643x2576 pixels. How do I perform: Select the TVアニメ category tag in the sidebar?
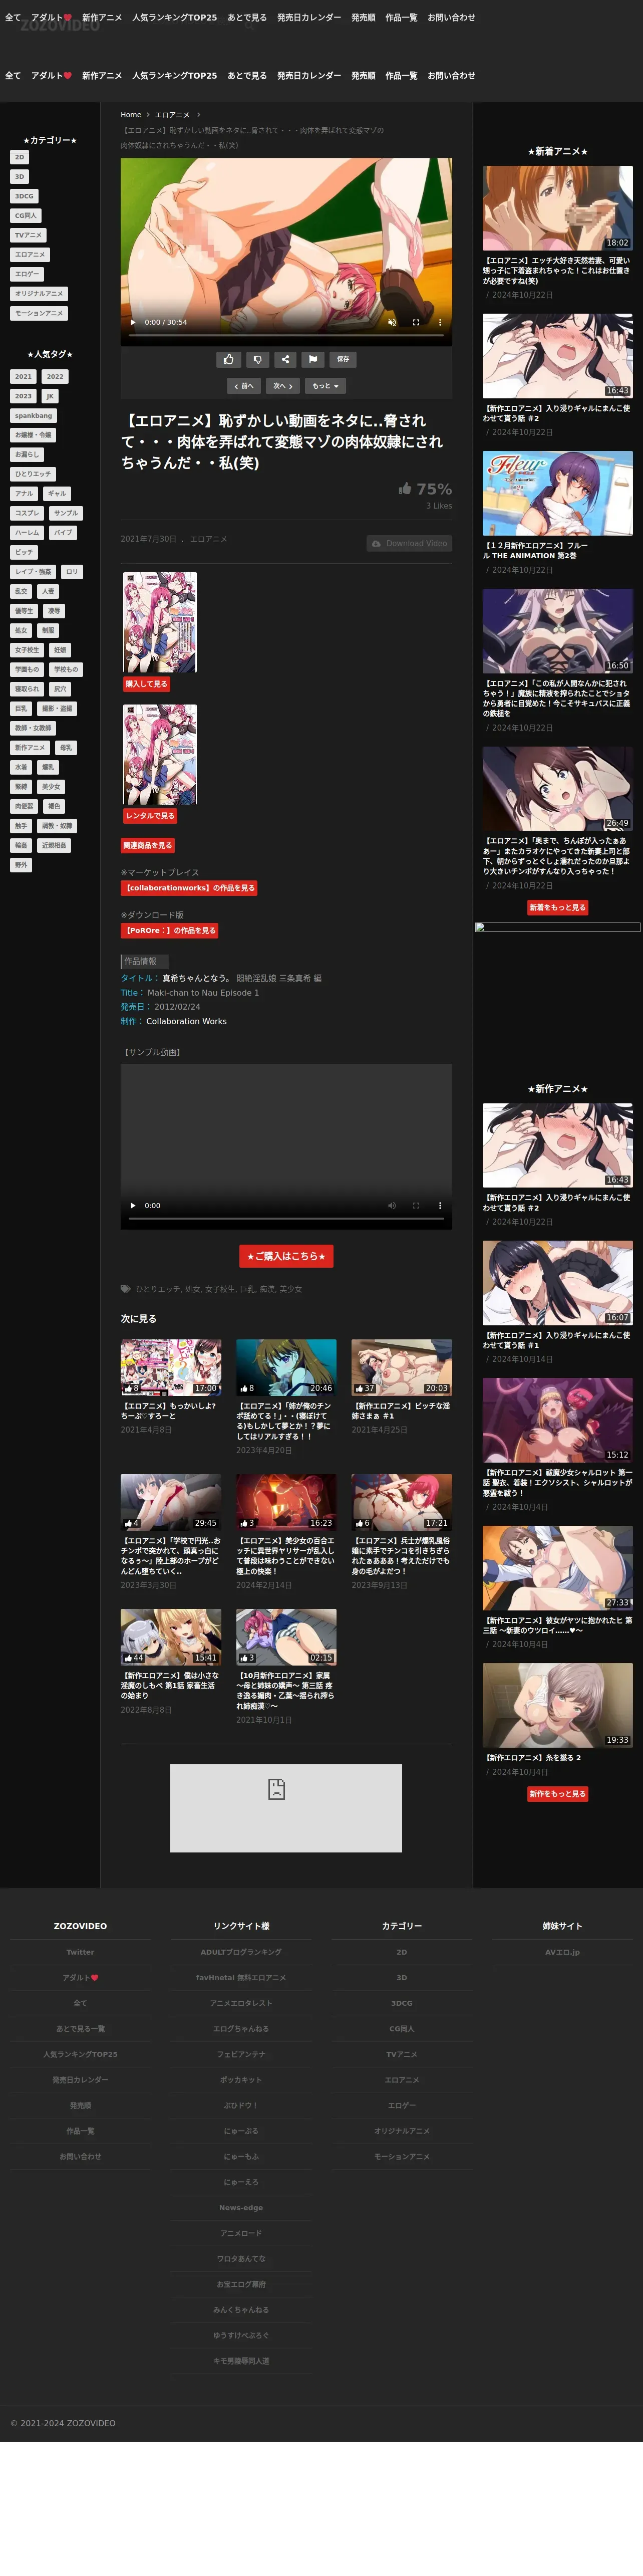click(x=28, y=235)
